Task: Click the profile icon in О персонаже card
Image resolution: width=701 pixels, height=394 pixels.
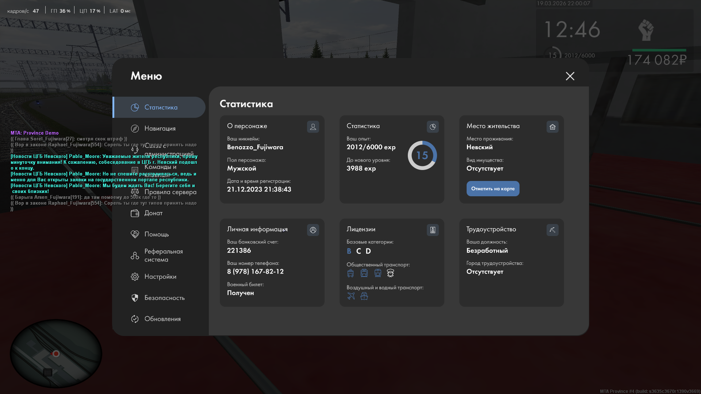Action: pos(313,127)
